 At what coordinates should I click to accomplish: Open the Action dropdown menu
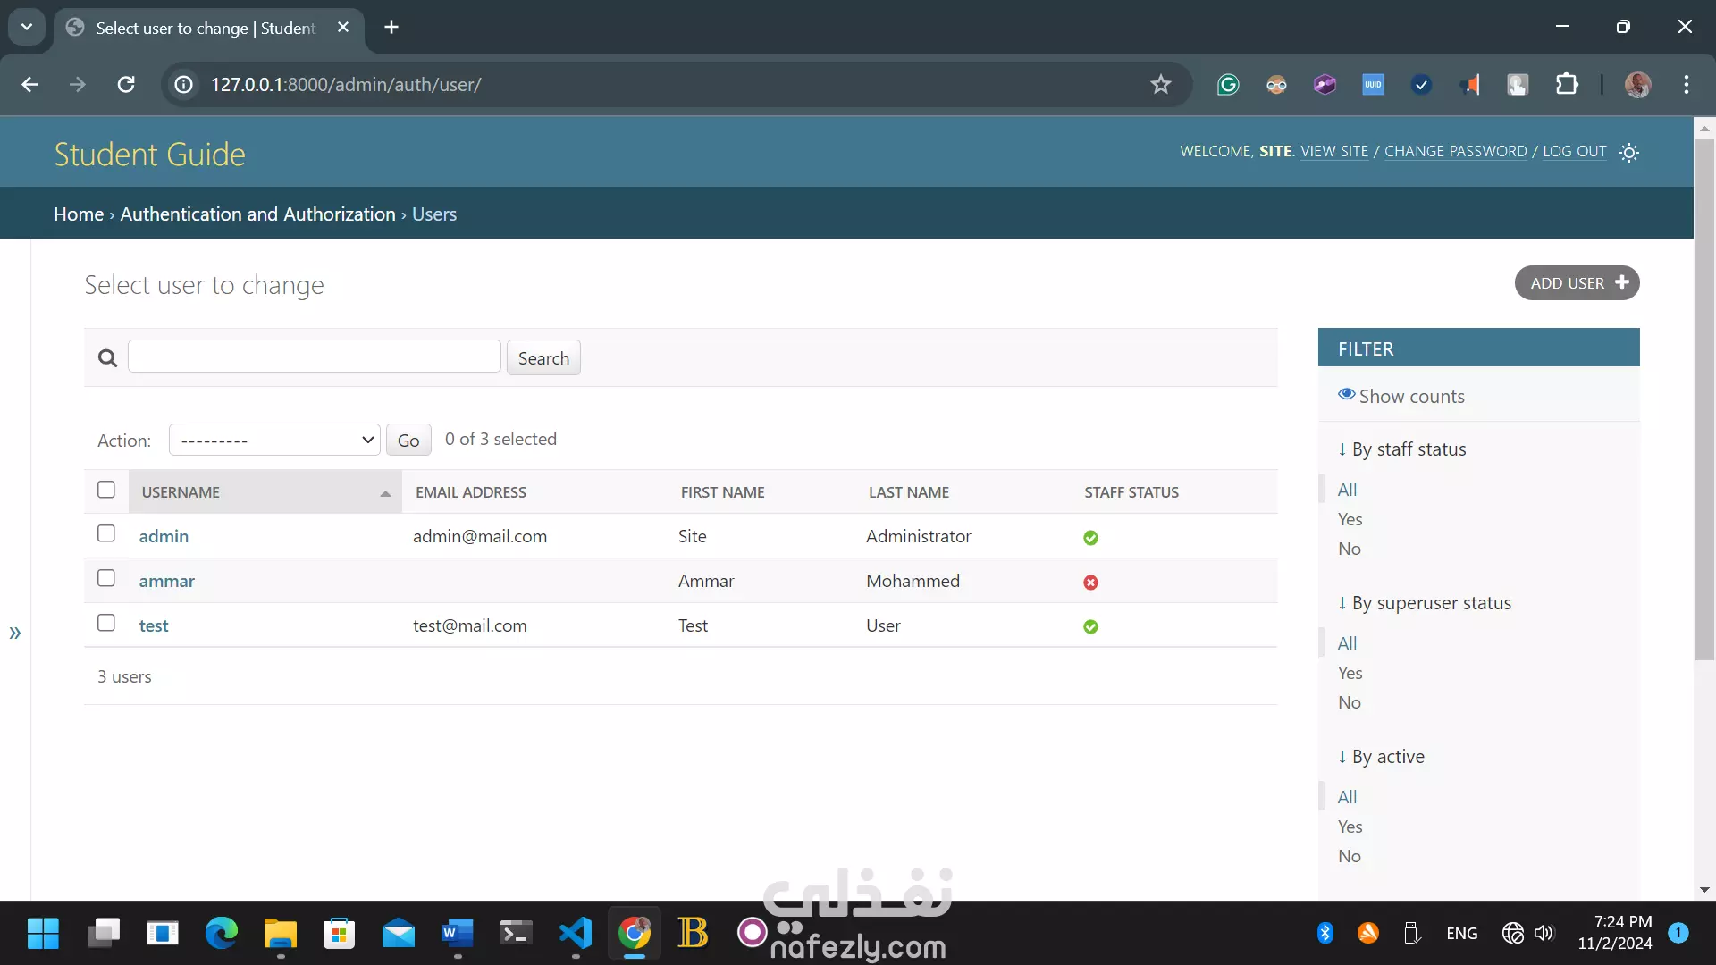tap(274, 440)
